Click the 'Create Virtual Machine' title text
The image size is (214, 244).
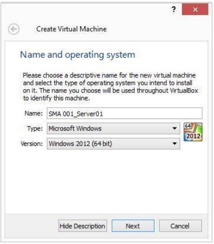click(72, 29)
